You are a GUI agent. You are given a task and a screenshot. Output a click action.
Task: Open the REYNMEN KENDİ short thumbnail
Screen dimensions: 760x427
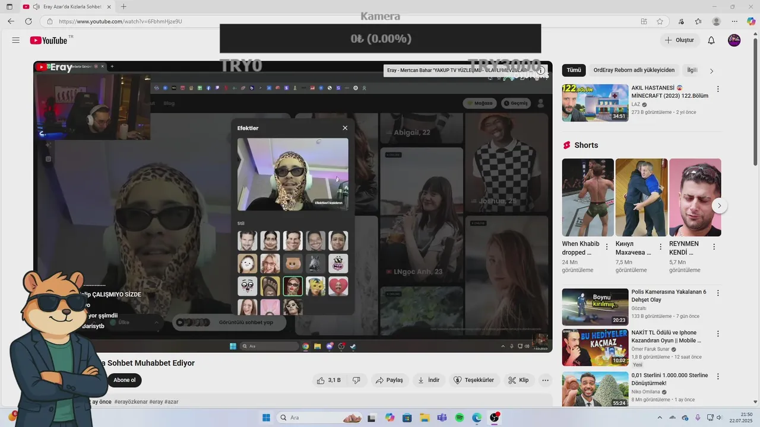[x=695, y=197]
